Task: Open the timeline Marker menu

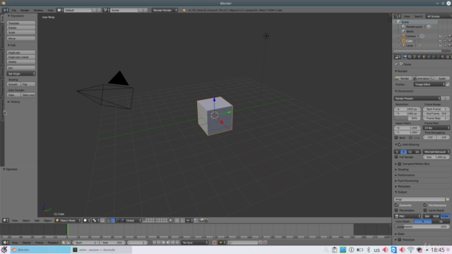Action: (x=27, y=243)
